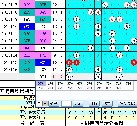Select number 974 in the list
The height and width of the screenshot is (126, 137).
coord(119,88)
